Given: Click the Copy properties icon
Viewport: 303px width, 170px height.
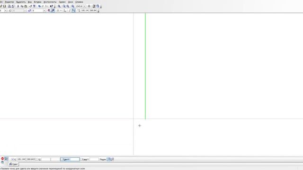Looking at the screenshot, I should pyautogui.click(x=30, y=6).
